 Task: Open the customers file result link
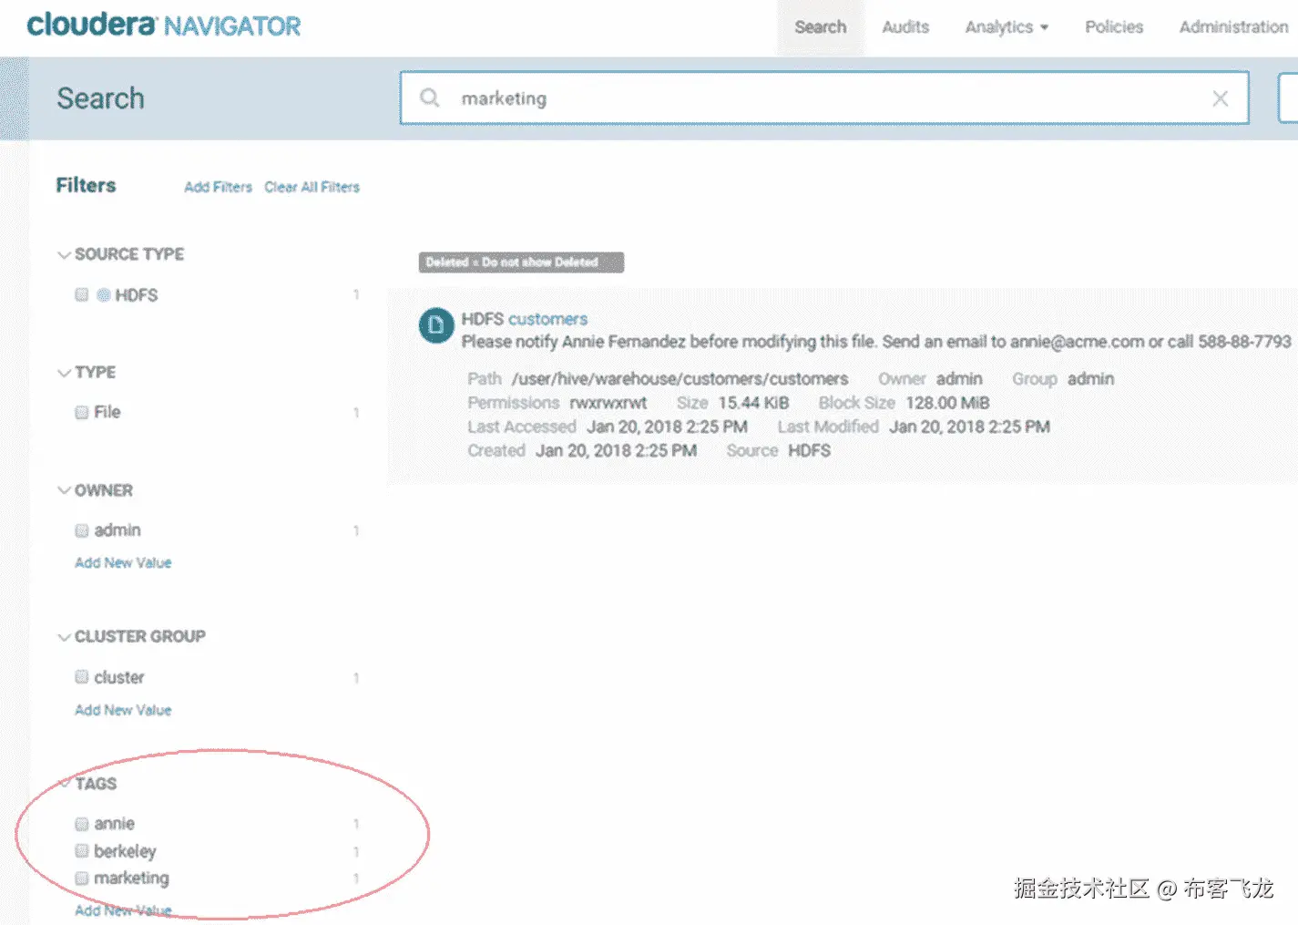(547, 318)
